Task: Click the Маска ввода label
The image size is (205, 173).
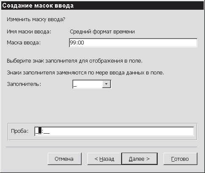Action: 24,43
